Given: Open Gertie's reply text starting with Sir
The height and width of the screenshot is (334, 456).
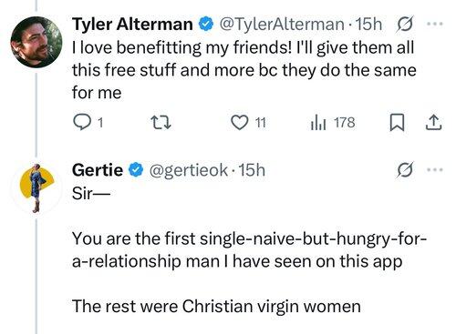Looking at the screenshot, I should click(x=249, y=249).
